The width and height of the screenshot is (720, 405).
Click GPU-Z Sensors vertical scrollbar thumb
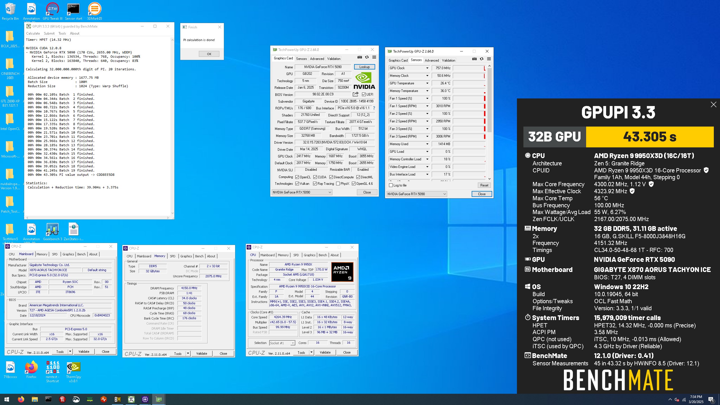[489, 100]
